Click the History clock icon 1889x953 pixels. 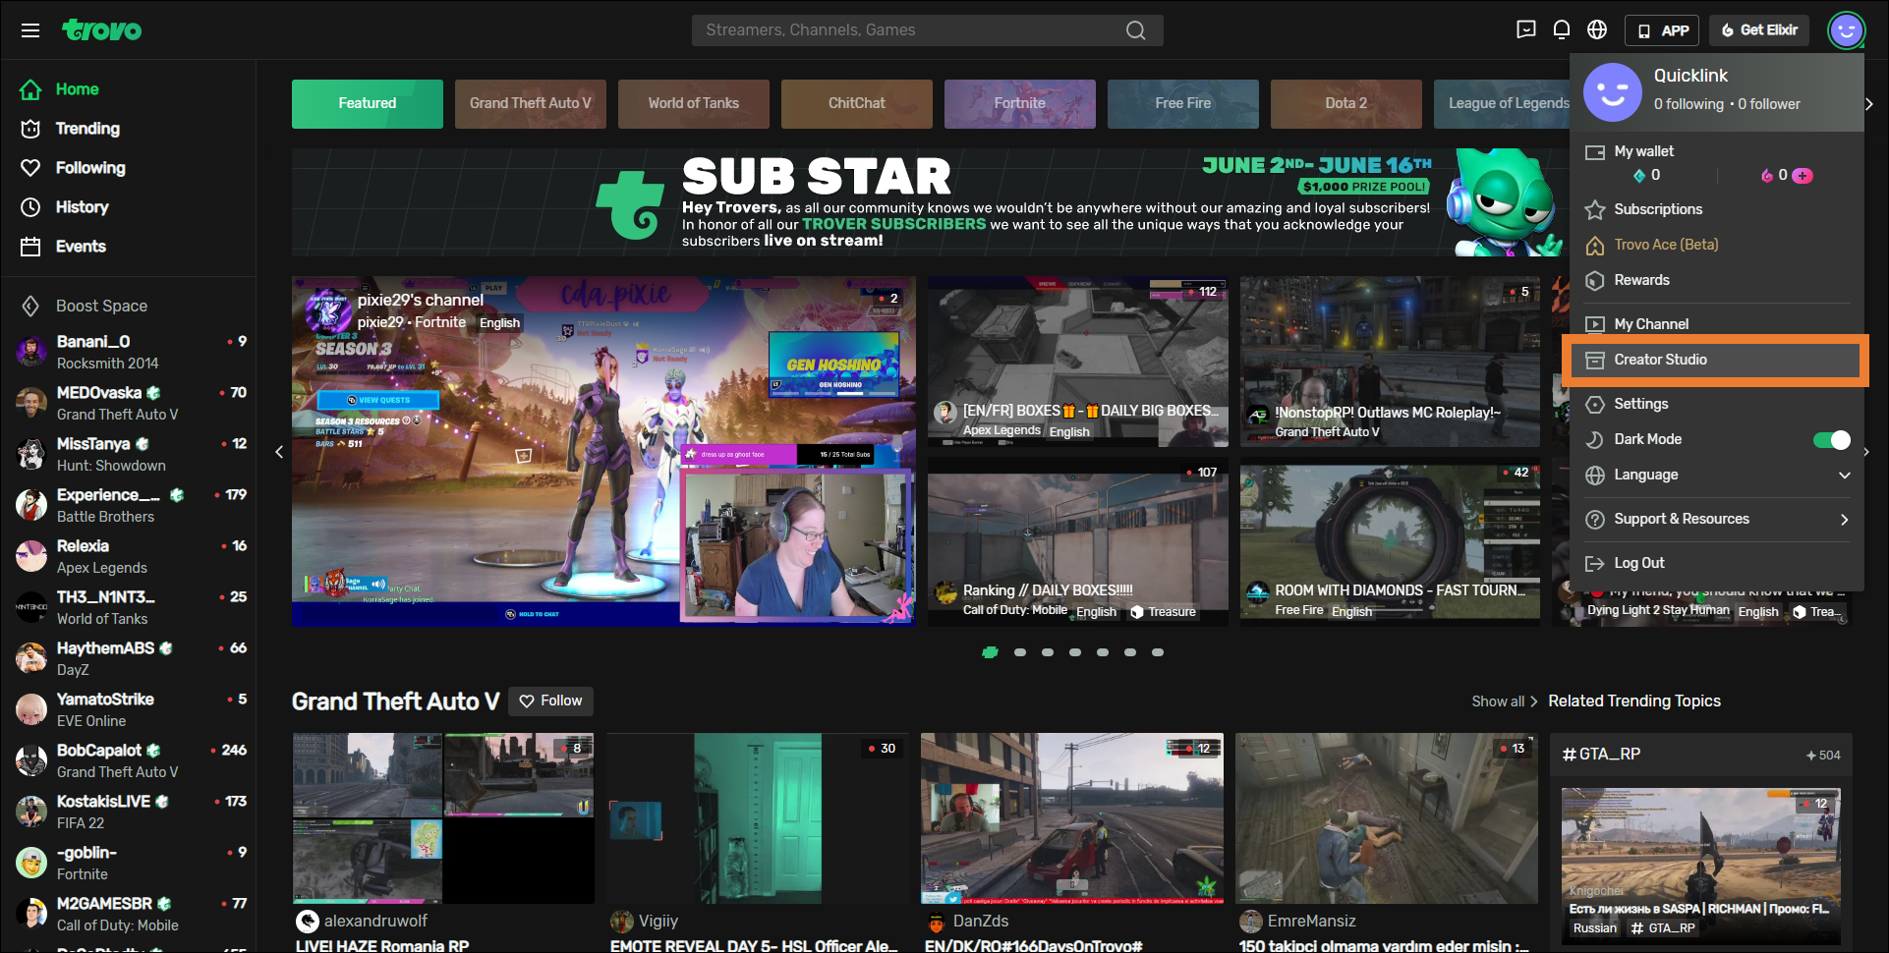click(30, 207)
